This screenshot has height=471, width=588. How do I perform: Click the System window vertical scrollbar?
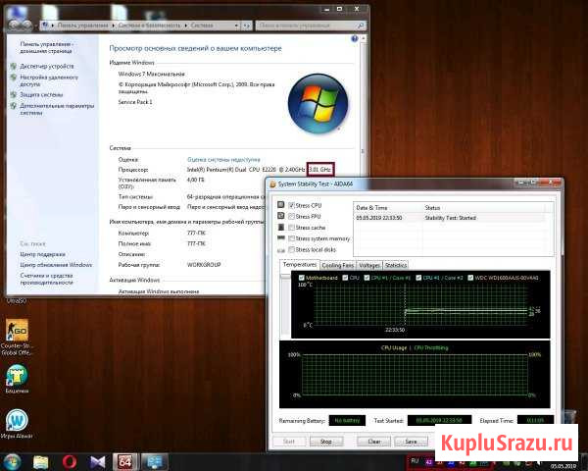363,151
